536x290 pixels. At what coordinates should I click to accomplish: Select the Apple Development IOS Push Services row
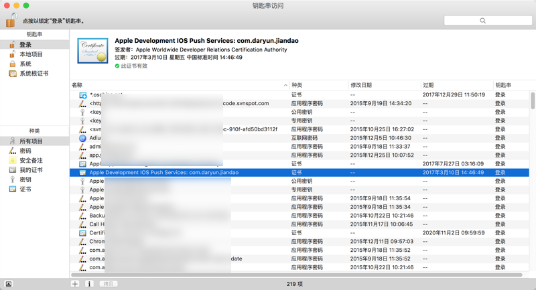point(299,173)
